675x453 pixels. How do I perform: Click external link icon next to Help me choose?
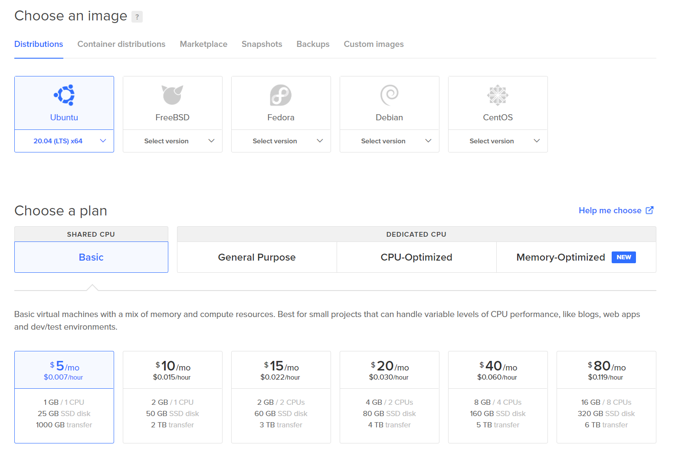649,210
